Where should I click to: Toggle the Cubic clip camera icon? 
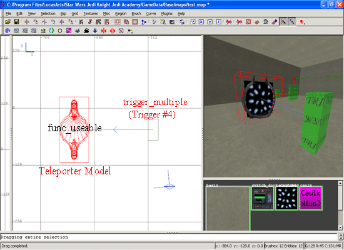pos(172,22)
